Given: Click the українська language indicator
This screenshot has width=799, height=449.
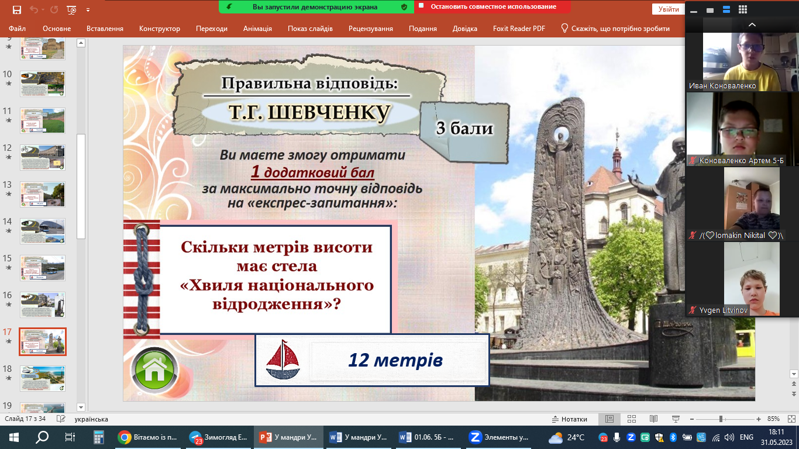Looking at the screenshot, I should click(92, 419).
